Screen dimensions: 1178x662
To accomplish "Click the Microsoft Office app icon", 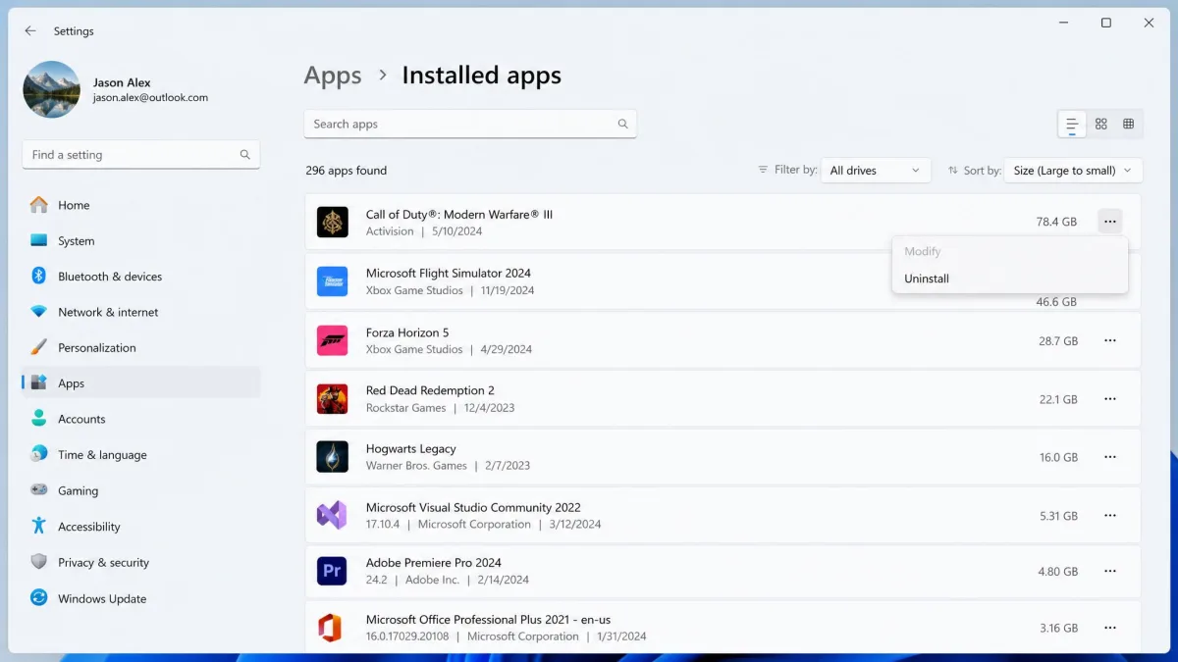I will (332, 628).
